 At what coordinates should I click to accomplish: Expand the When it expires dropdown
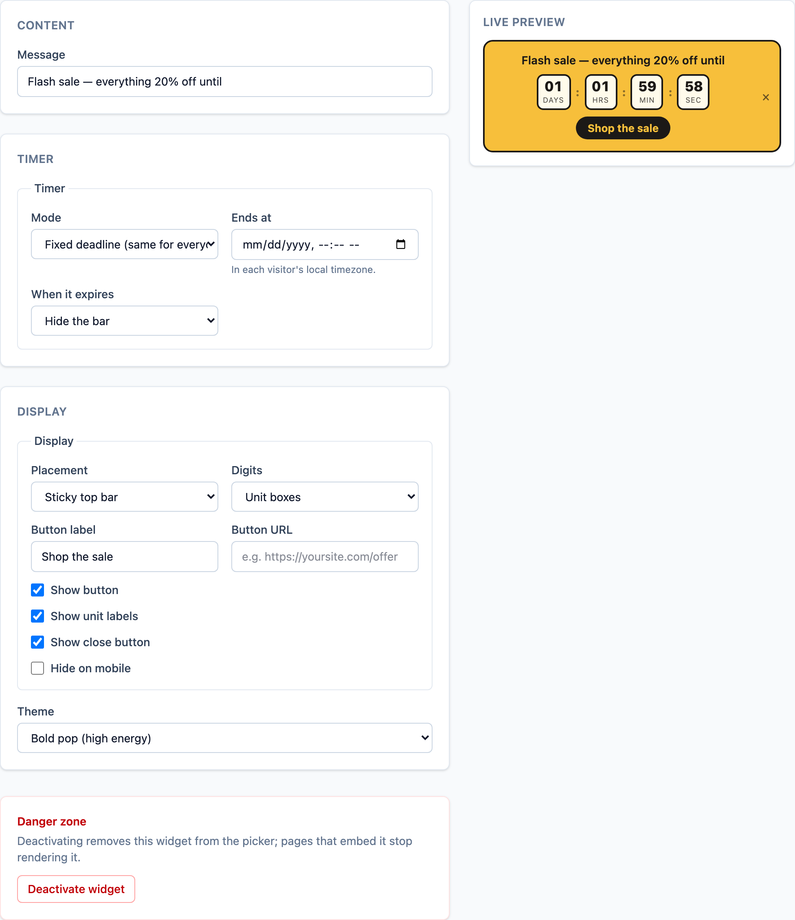125,321
